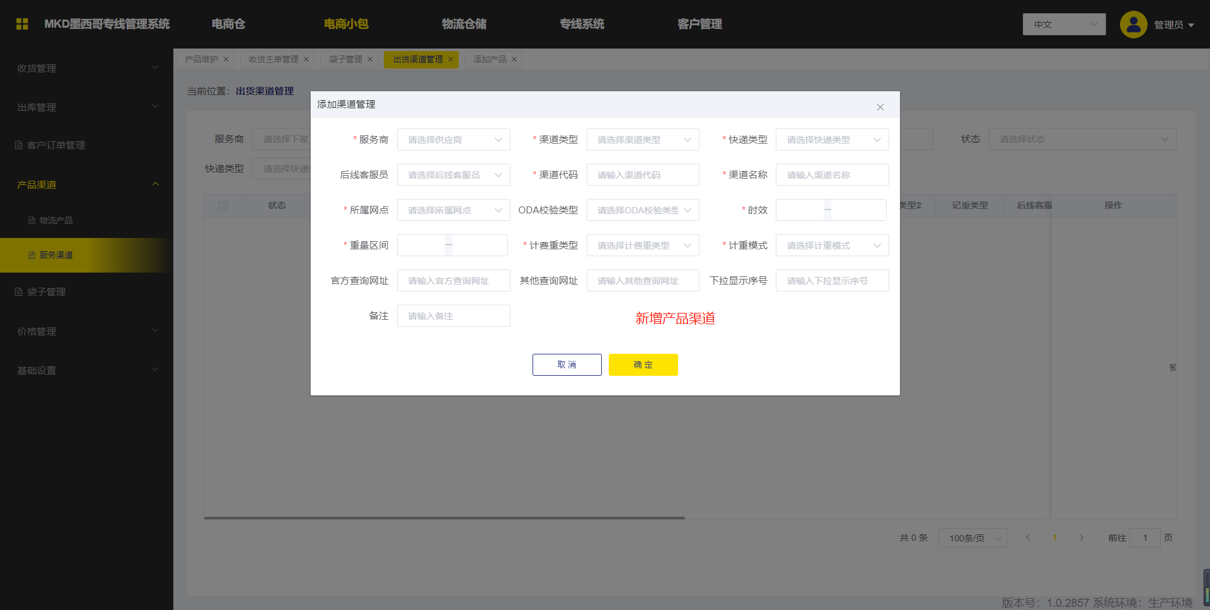The width and height of the screenshot is (1210, 610).
Task: Click the 确定 confirm button
Action: coord(643,364)
